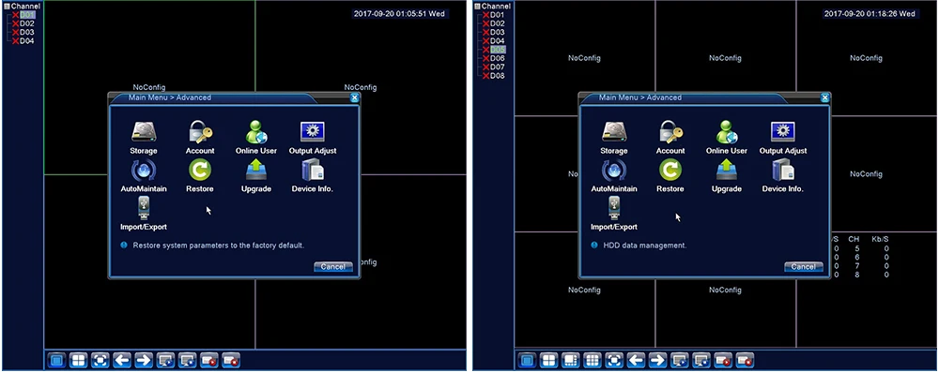
Task: Open Upgrade in the right Advanced menu
Action: (x=727, y=176)
